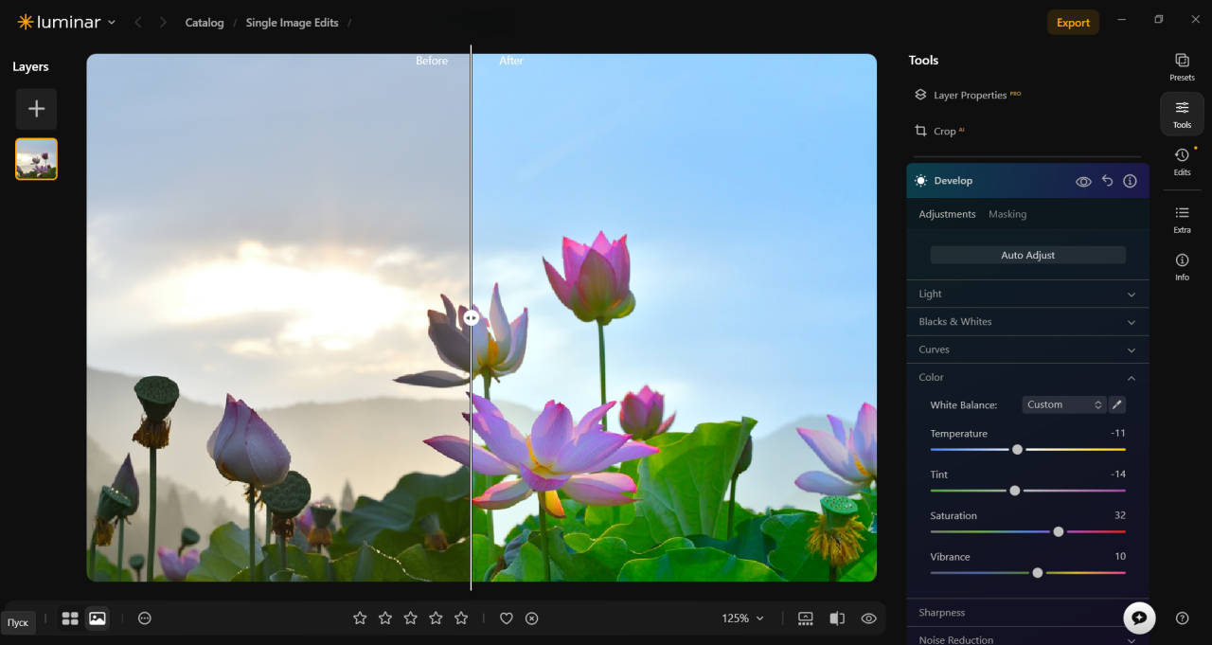Go to Catalog breadcrumb
The image size is (1212, 645).
coord(205,23)
